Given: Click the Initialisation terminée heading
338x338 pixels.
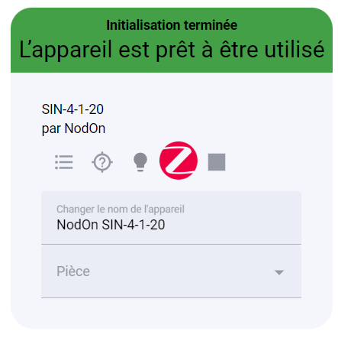Looking at the screenshot, I should pyautogui.click(x=172, y=25).
